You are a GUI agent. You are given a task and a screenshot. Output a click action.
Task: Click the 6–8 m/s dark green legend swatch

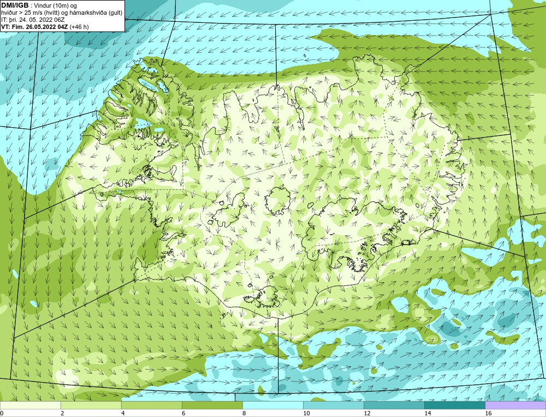(x=212, y=405)
